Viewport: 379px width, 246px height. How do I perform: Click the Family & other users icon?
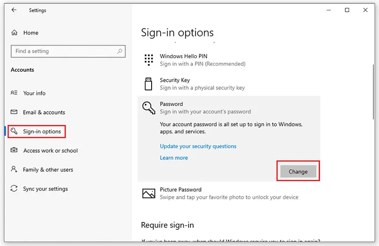(x=14, y=169)
